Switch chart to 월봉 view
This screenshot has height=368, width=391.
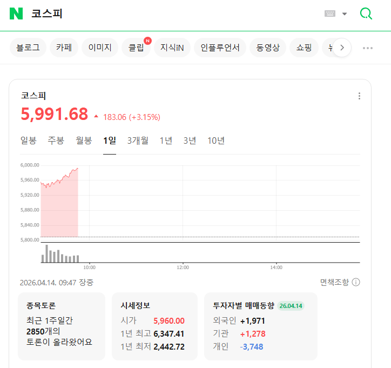[x=84, y=140]
